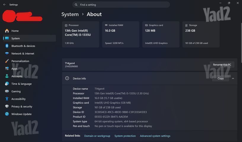242x142 pixels.
Task: Open Domain or workgroup link
Action: tap(97, 136)
